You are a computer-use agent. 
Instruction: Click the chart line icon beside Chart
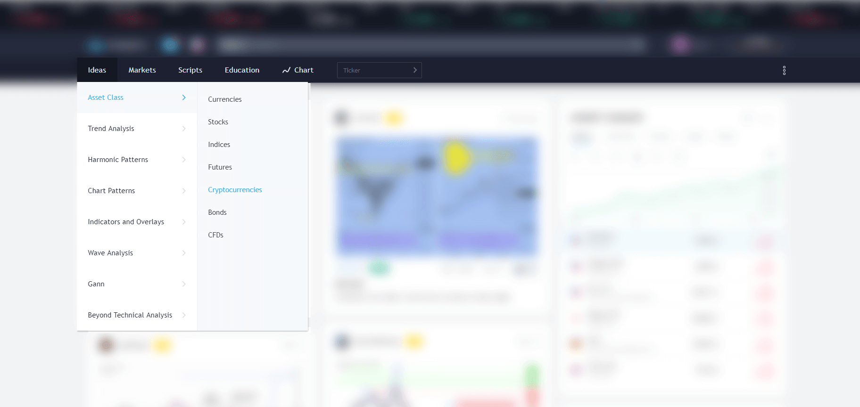coord(286,70)
